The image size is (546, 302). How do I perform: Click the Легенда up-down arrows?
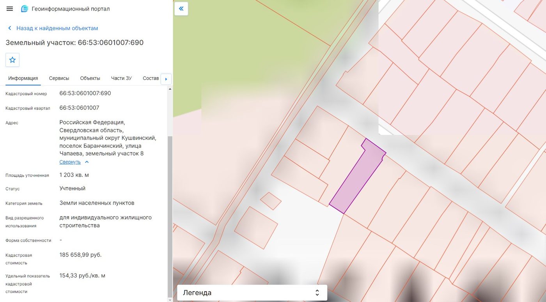[317, 293]
